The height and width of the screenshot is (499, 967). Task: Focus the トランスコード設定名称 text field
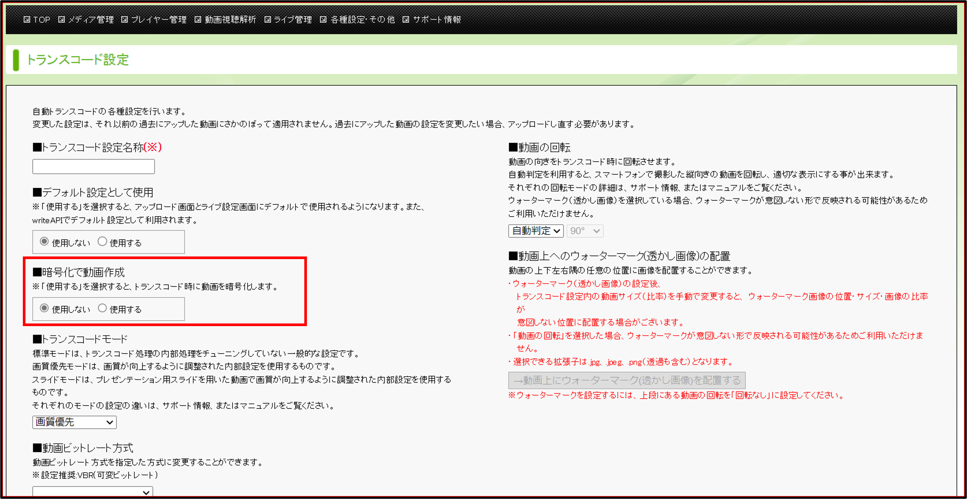click(x=93, y=166)
